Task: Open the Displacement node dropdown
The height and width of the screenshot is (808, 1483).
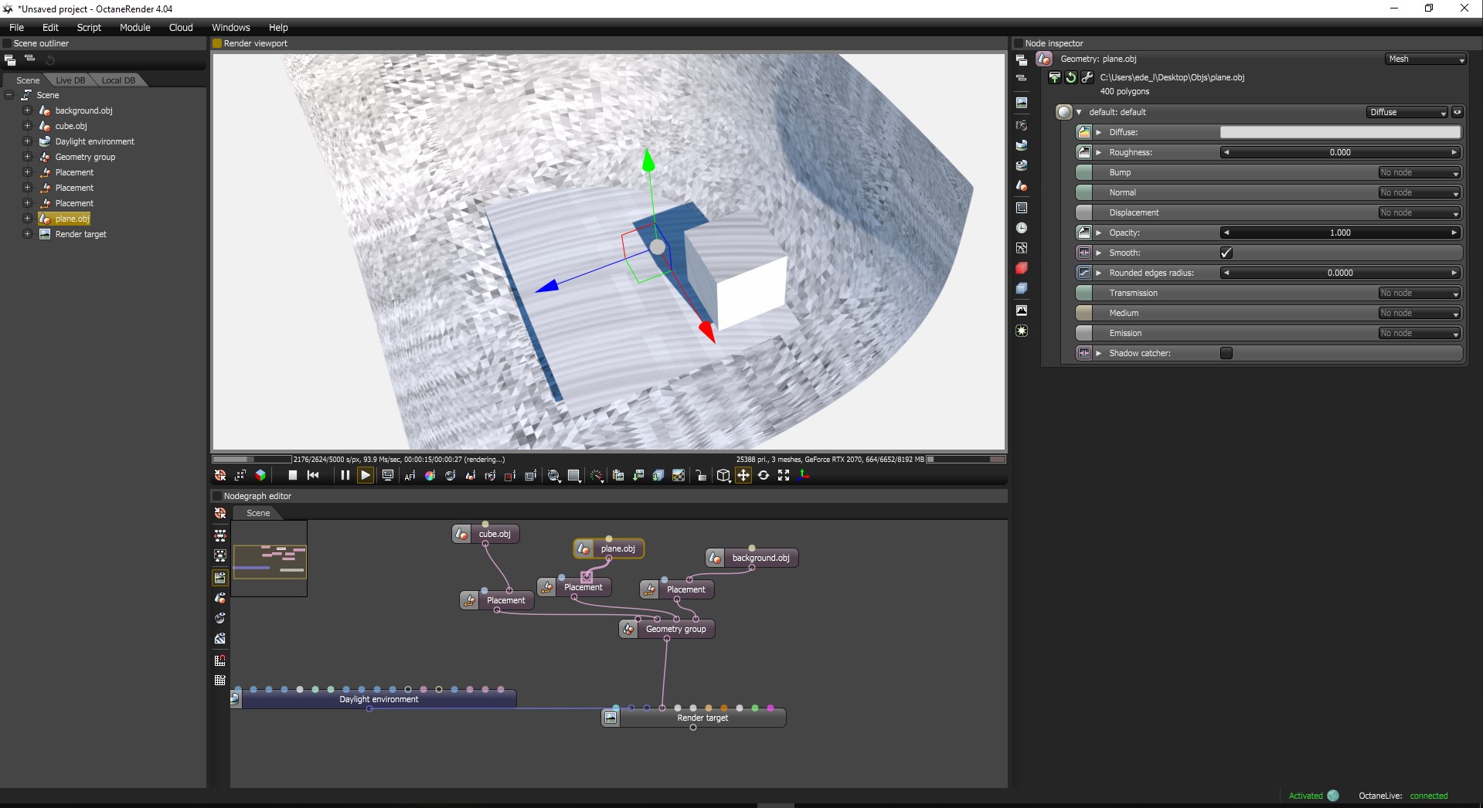Action: coord(1420,212)
